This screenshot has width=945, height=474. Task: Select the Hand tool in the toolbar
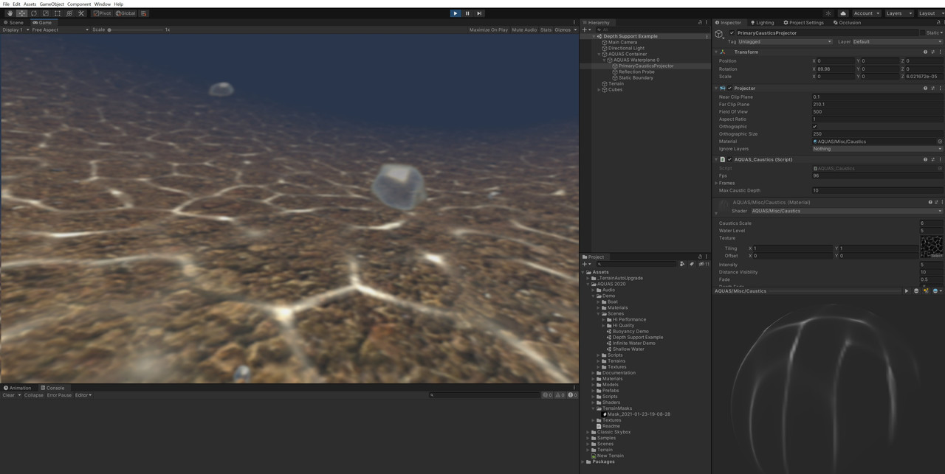click(10, 13)
